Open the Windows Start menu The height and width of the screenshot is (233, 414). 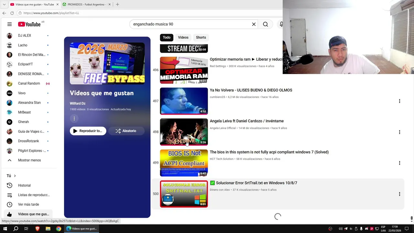point(5,229)
